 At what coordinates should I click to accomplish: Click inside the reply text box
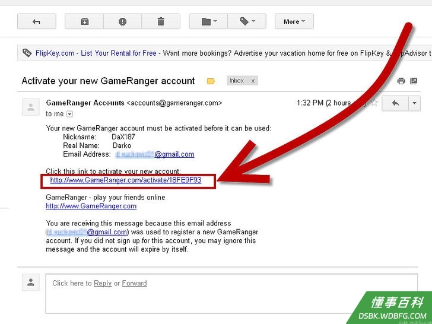pyautogui.click(x=231, y=294)
